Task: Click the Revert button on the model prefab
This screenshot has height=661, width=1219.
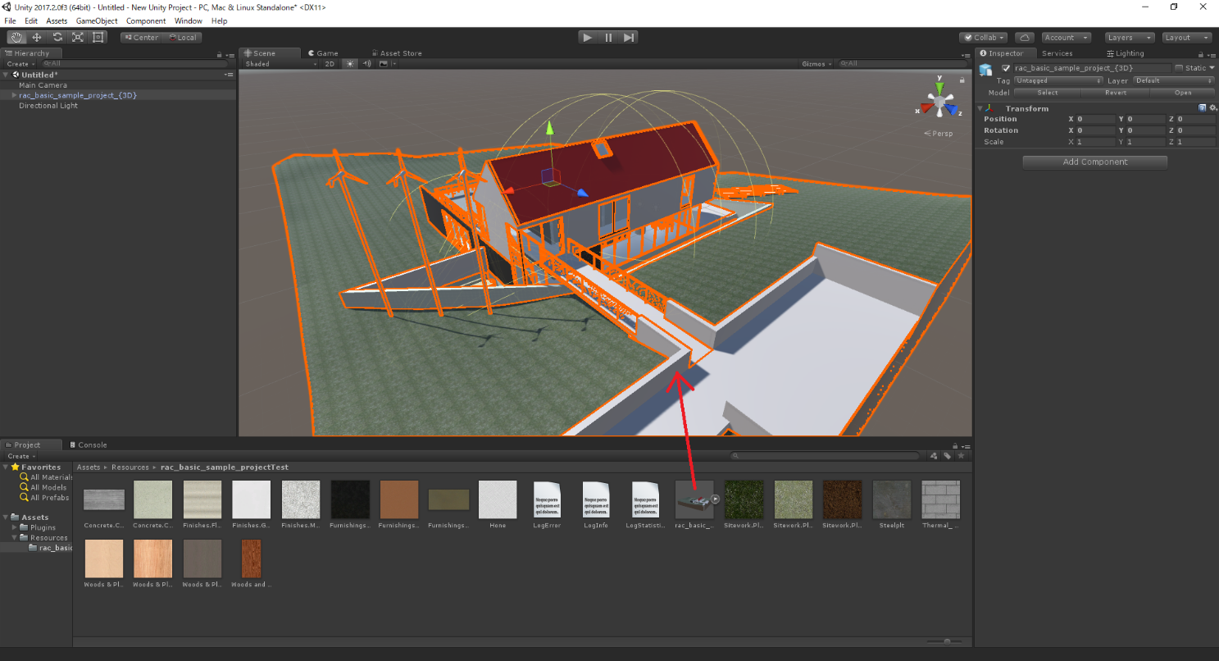Action: [1115, 93]
